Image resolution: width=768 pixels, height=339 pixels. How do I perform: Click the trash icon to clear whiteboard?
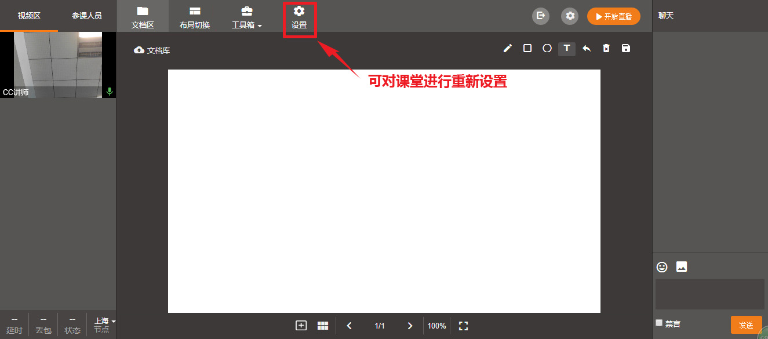606,49
